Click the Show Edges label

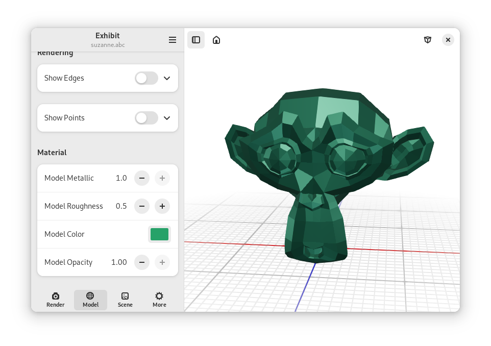click(64, 78)
